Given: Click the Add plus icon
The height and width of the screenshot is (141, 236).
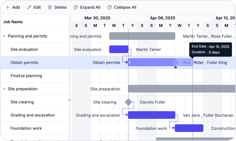Looking at the screenshot, I should [8, 7].
